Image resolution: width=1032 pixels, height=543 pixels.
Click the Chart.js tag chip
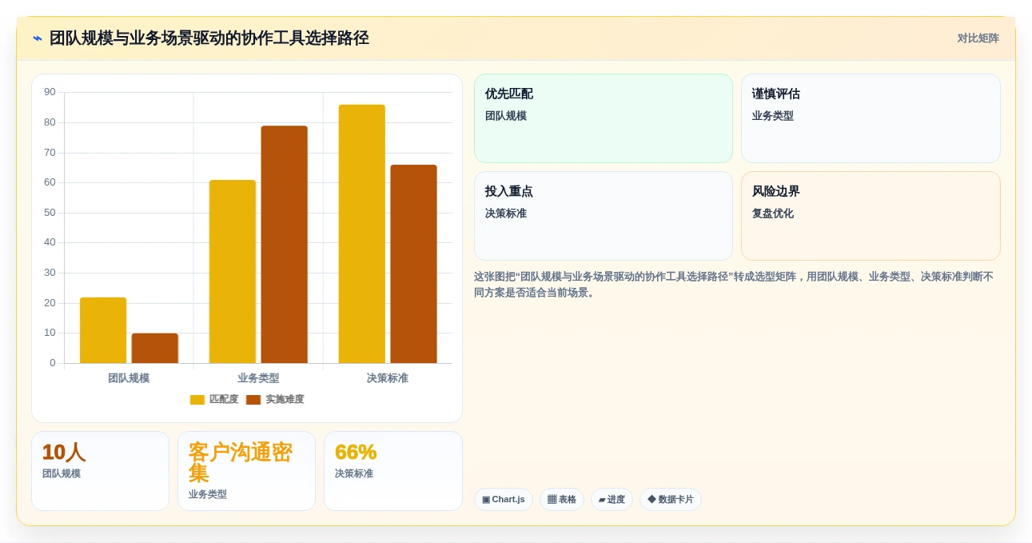point(504,500)
